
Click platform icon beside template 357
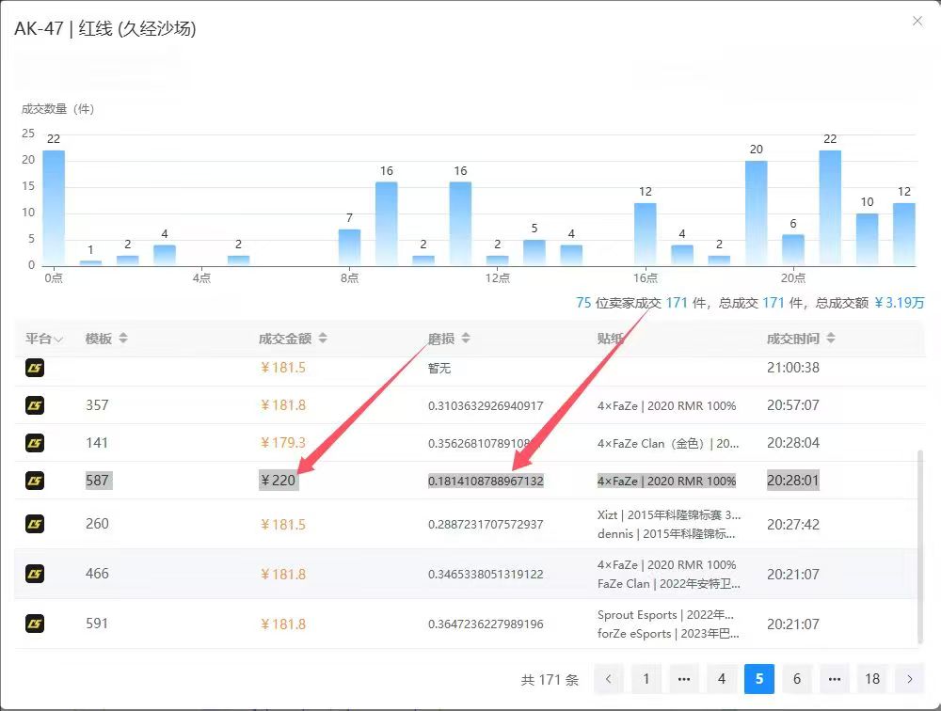pyautogui.click(x=35, y=405)
